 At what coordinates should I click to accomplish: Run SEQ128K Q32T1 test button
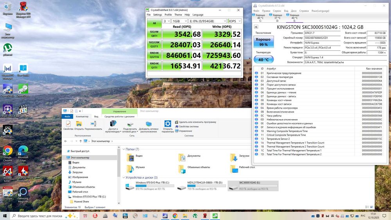tap(154, 44)
